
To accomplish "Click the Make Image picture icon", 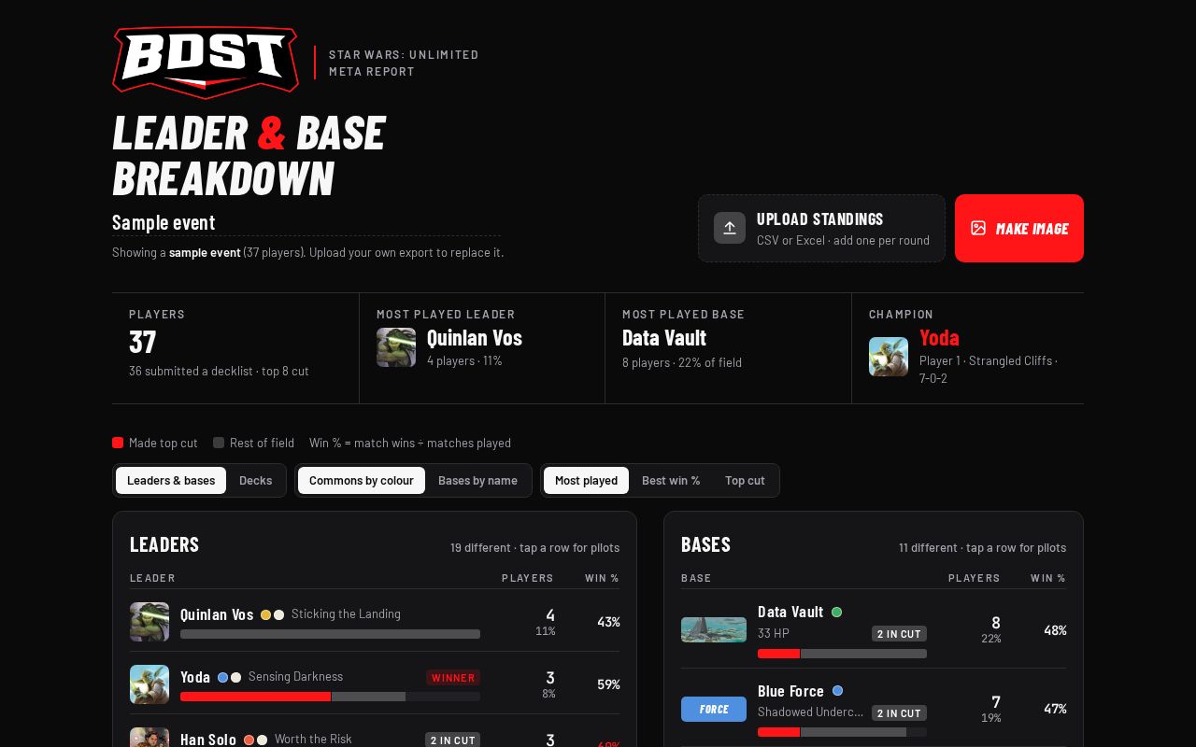I will (978, 228).
